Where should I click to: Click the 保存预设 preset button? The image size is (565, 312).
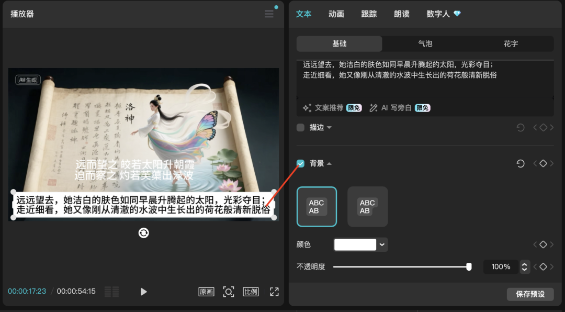(x=530, y=294)
